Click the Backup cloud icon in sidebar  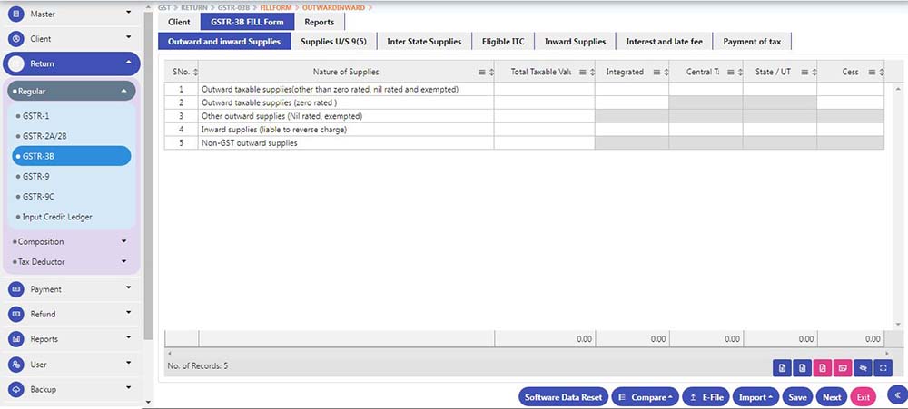(15, 389)
